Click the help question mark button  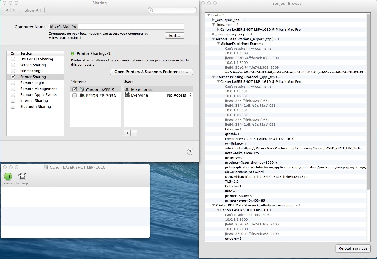coord(190,152)
